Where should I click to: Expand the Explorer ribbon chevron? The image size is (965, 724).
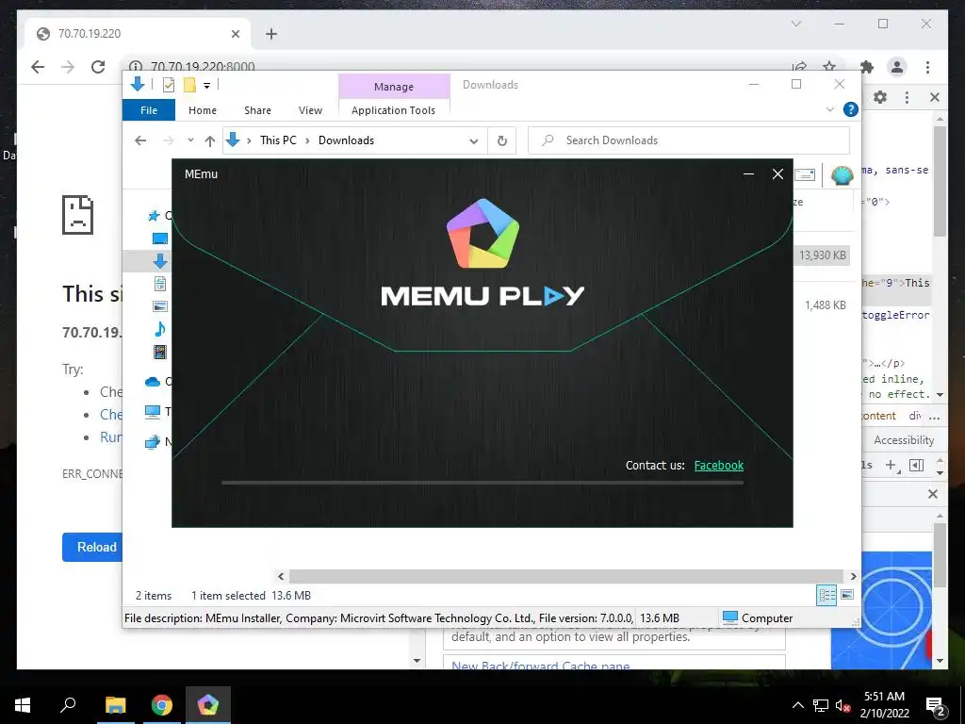[x=829, y=109]
